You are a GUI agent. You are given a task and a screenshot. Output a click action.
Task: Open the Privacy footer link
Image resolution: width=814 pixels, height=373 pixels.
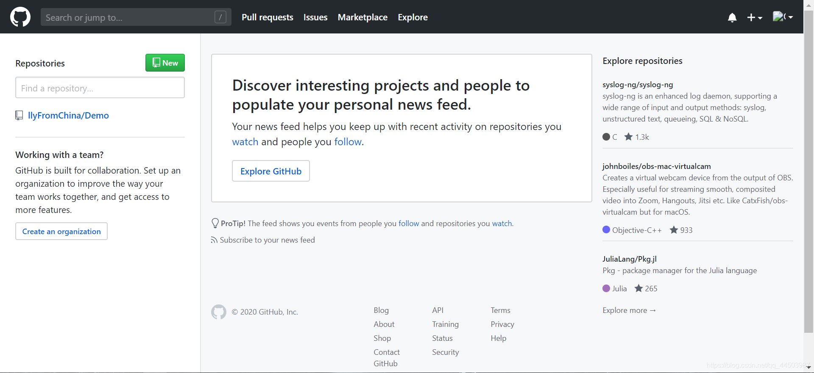point(502,324)
